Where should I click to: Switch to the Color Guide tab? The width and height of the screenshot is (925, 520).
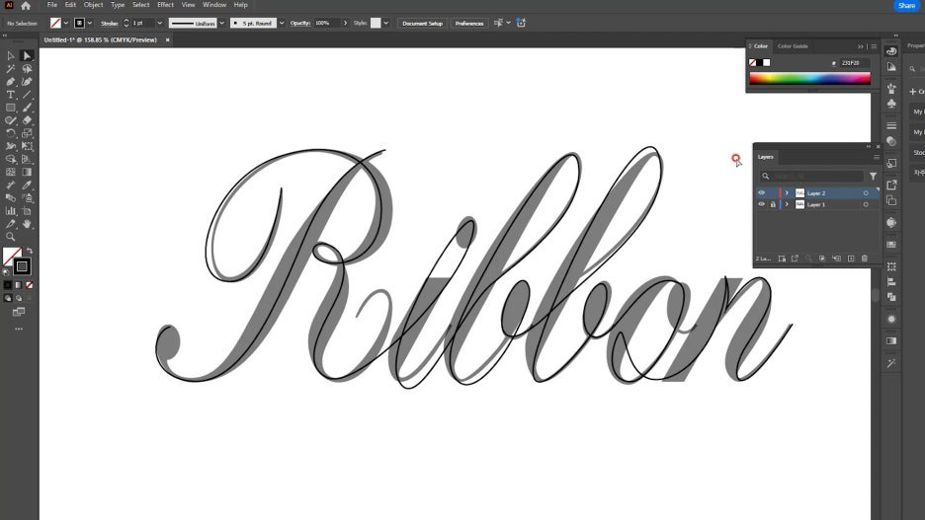click(x=793, y=46)
